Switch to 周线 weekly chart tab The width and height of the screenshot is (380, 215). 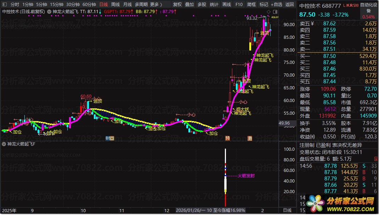click(x=115, y=5)
